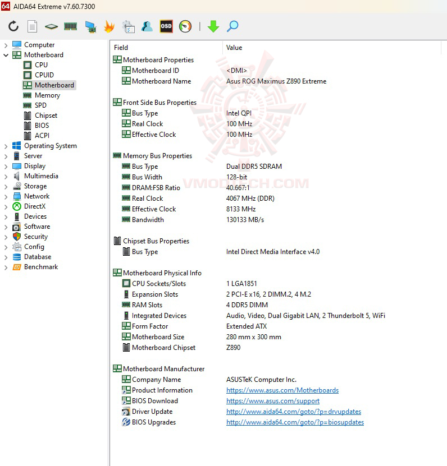Collapse the Motherboard tree node
This screenshot has width=447, height=466.
click(6, 55)
